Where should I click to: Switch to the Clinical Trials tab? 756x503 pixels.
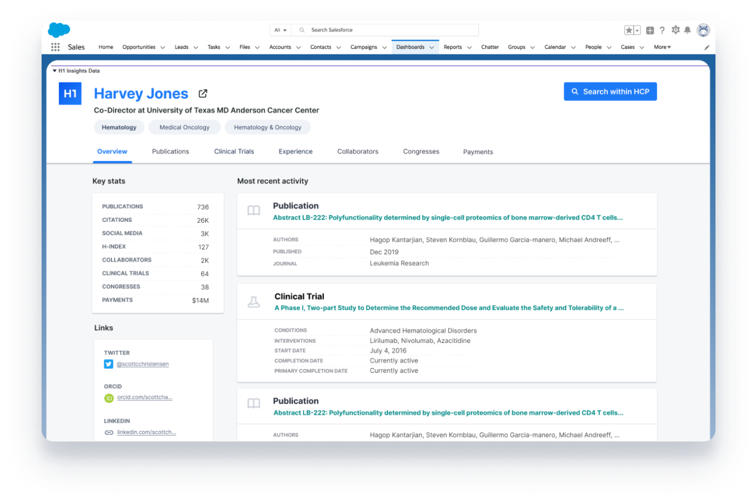coord(234,152)
